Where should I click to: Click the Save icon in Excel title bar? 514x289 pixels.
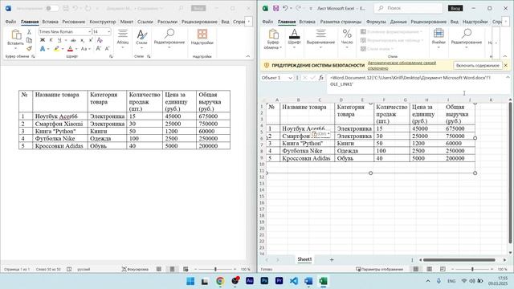tap(275, 8)
